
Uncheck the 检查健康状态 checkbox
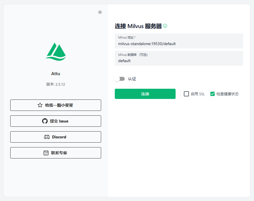coord(212,94)
